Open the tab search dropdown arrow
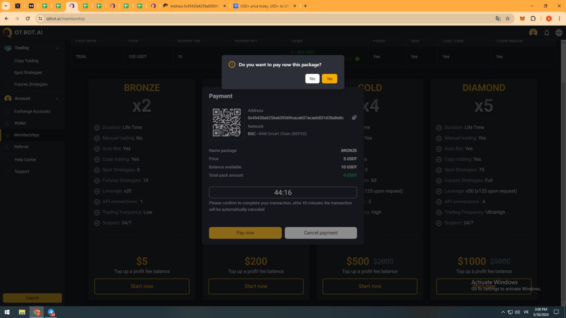This screenshot has width=566, height=318. pos(6,6)
